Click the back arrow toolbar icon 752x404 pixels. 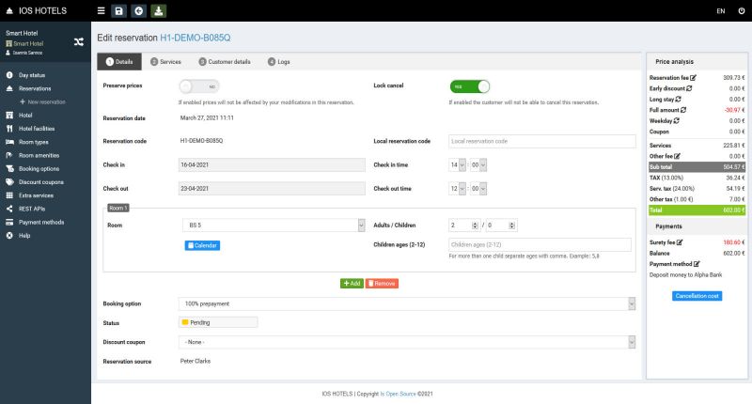coord(138,10)
